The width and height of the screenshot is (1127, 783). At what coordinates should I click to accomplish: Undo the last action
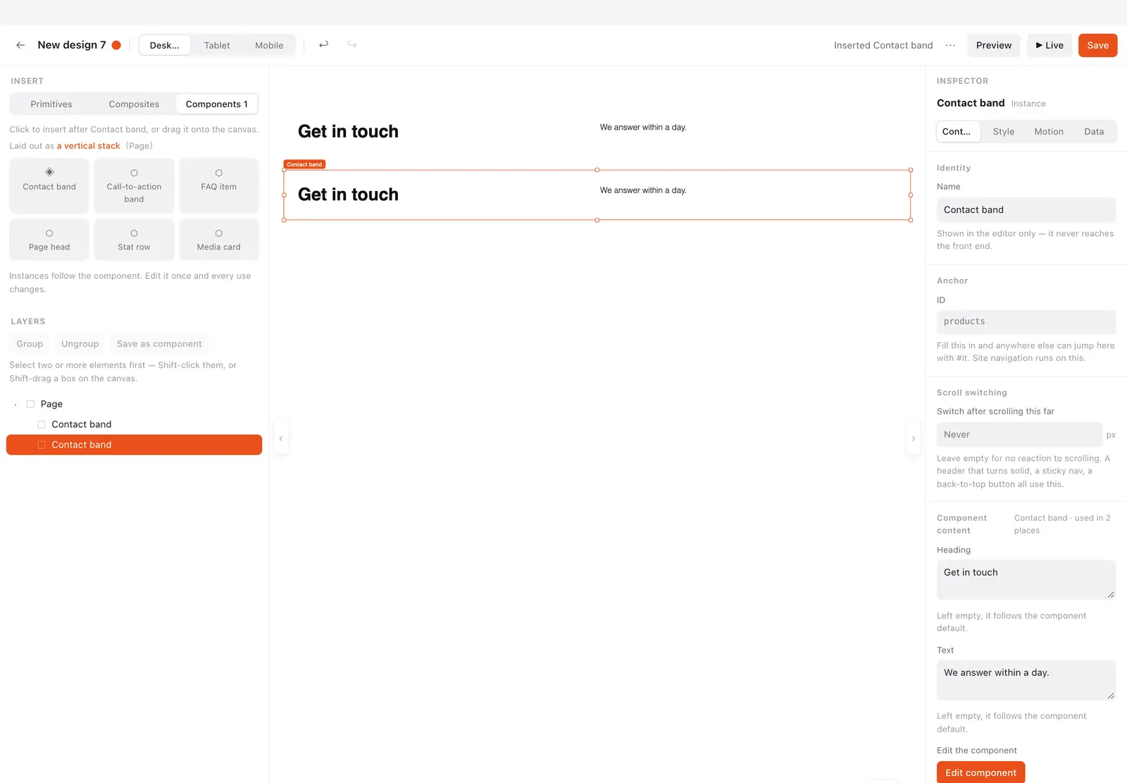click(323, 44)
